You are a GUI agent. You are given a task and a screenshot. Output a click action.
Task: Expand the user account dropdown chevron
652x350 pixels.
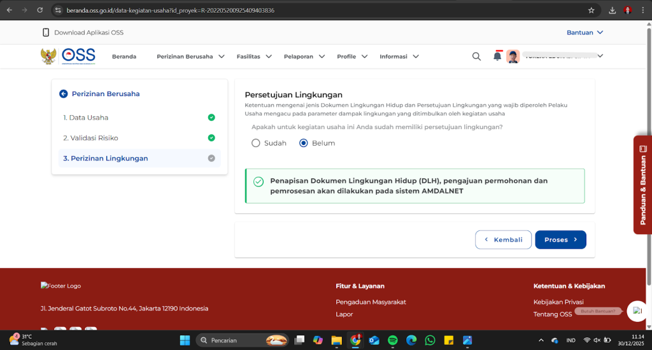(x=600, y=56)
